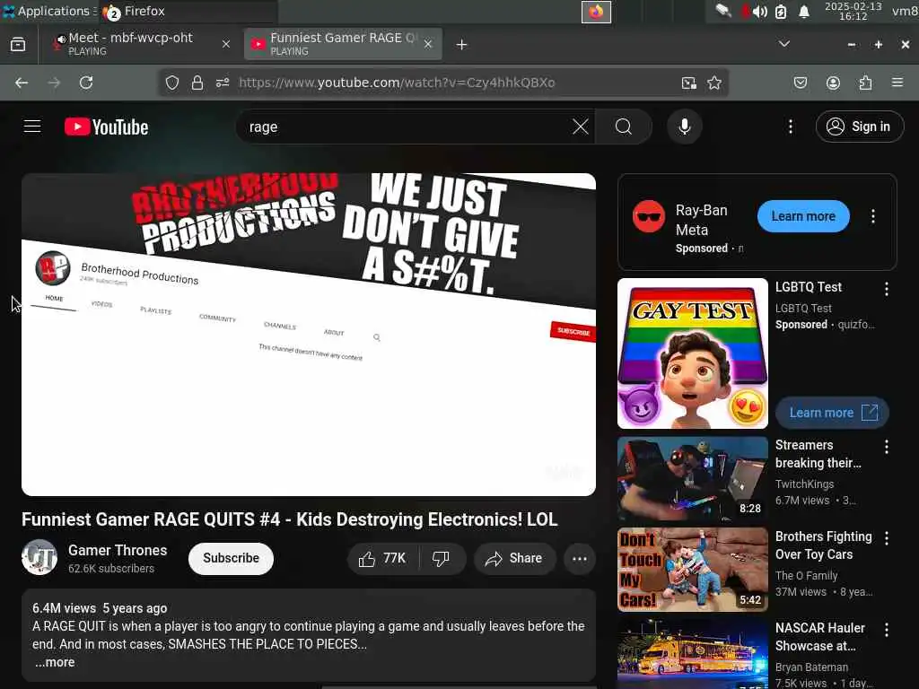Image resolution: width=919 pixels, height=689 pixels.
Task: Click the search magnifier button
Action: (x=624, y=126)
